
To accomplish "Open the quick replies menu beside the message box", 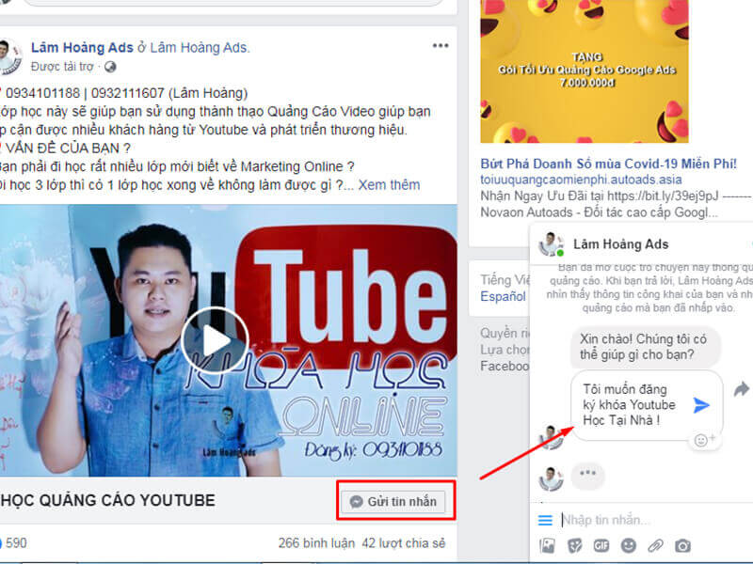I will [546, 519].
